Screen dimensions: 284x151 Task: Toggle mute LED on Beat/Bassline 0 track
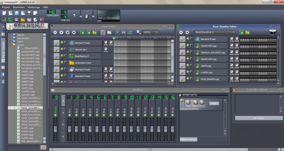pyautogui.click(x=62, y=56)
